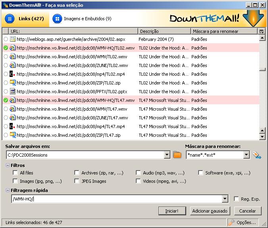Open the rename mask dropdown arrow

click(x=246, y=155)
